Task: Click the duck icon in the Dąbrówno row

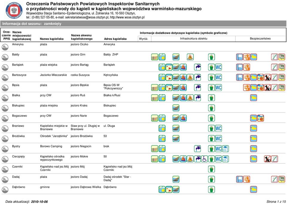Action: point(254,190)
